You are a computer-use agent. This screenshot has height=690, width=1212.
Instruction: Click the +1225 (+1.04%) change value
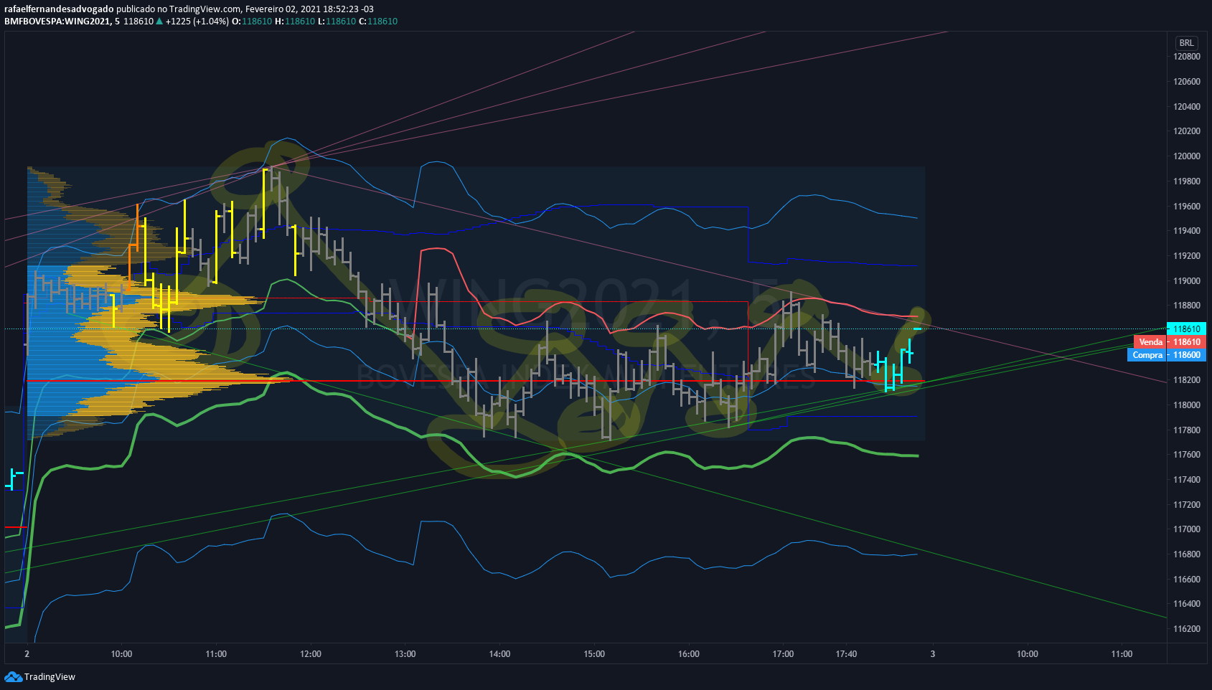pos(197,22)
